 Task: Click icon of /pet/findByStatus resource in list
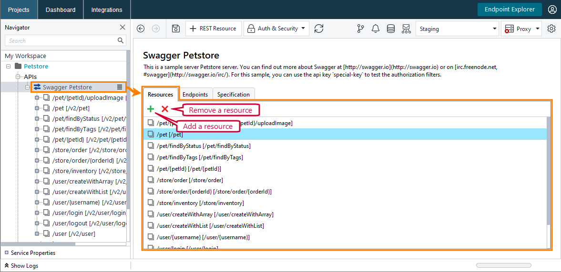(151, 146)
